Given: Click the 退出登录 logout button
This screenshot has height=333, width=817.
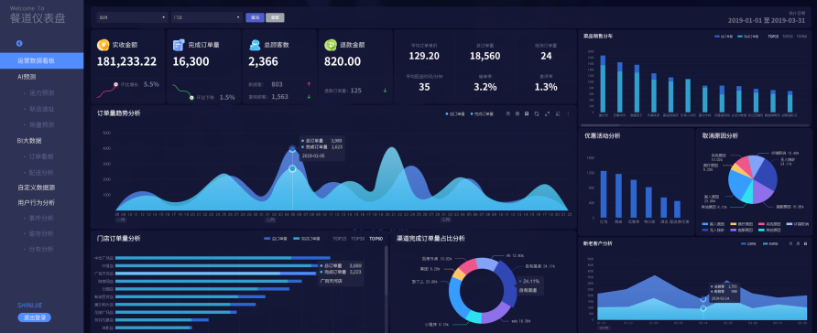Looking at the screenshot, I should click(x=35, y=317).
